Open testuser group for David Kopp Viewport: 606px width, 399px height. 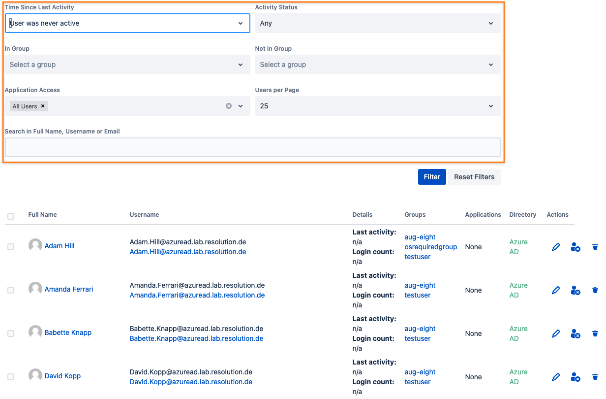[418, 382]
